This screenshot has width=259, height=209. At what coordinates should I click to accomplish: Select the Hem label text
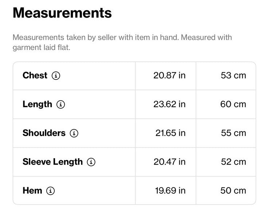[32, 190]
